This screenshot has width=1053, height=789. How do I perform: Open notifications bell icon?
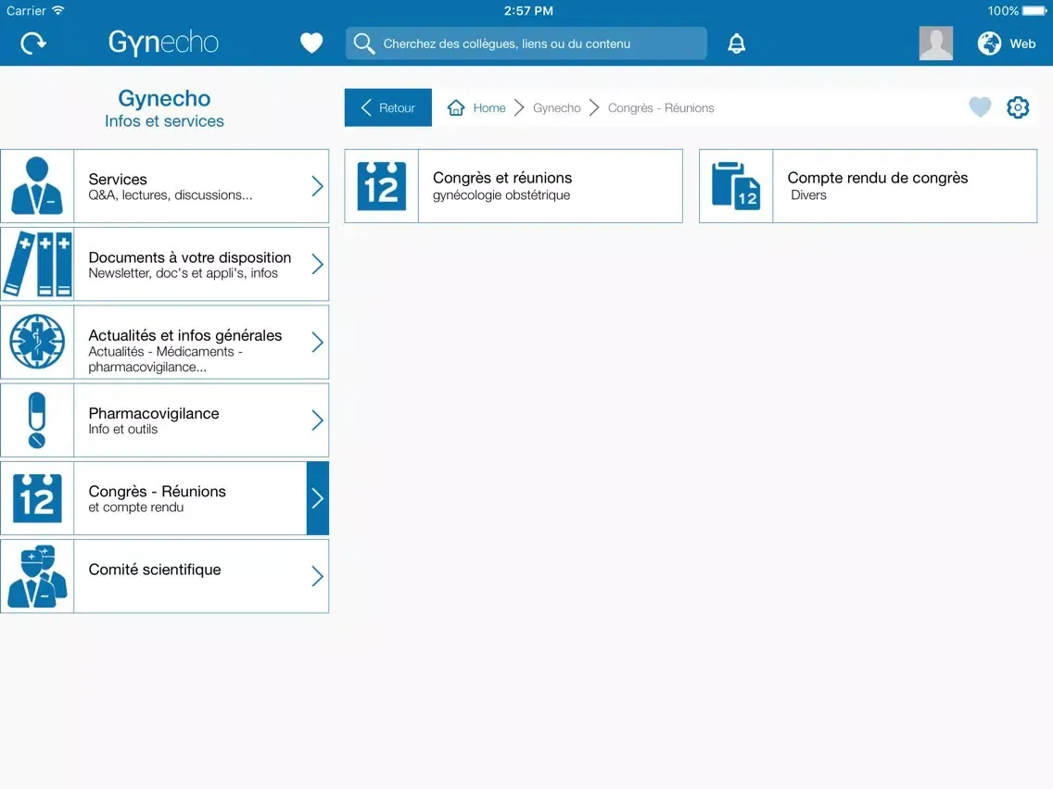pyautogui.click(x=737, y=44)
